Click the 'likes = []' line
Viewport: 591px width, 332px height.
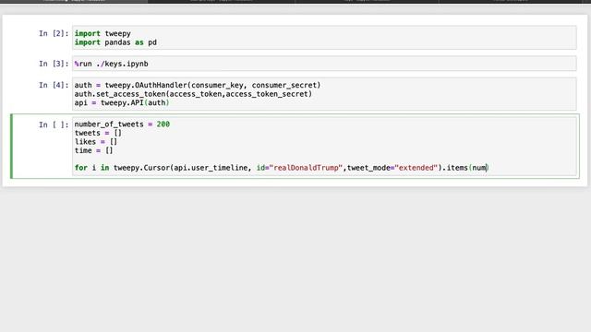point(96,142)
